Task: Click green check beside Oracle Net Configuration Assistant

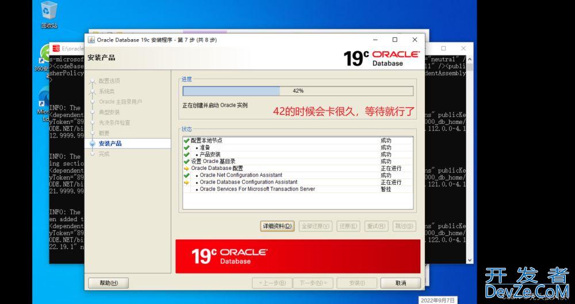Action: [x=187, y=176]
